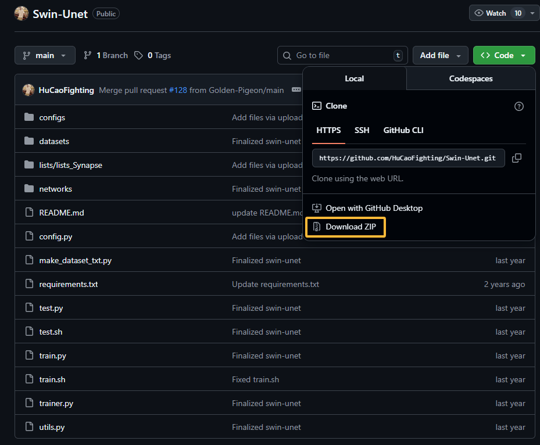Screen dimensions: 540x445
Task: Click the file icon beside train.sh
Action: pyautogui.click(x=29, y=379)
